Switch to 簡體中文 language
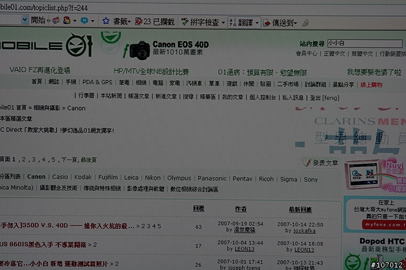This screenshot has width=406, height=270. pyautogui.click(x=362, y=54)
